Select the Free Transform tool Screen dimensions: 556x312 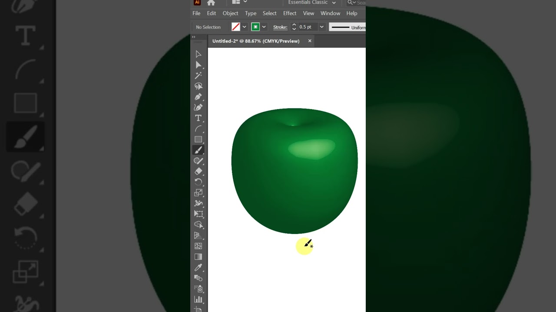[198, 214]
